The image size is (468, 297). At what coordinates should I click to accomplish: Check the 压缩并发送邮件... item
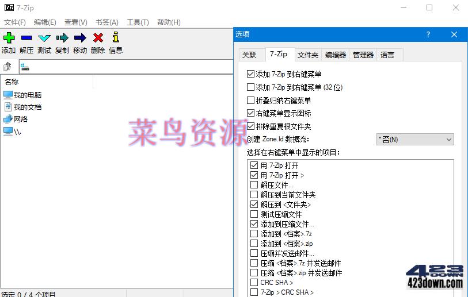pyautogui.click(x=254, y=253)
